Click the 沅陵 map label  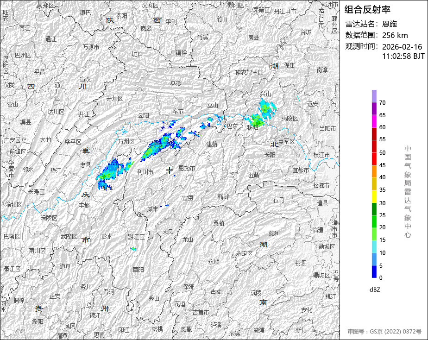[256, 292]
